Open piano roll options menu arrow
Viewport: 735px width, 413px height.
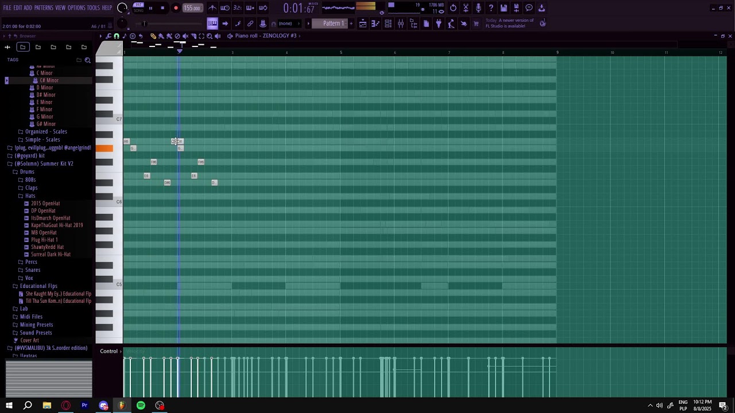[x=101, y=36]
